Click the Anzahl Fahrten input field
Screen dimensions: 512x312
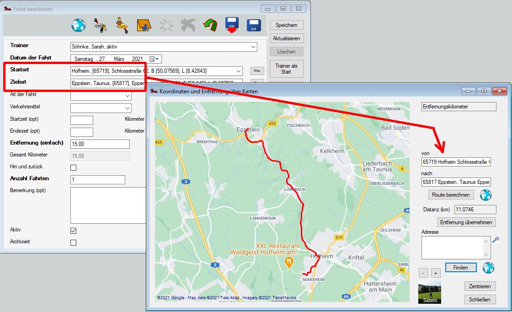coord(97,180)
